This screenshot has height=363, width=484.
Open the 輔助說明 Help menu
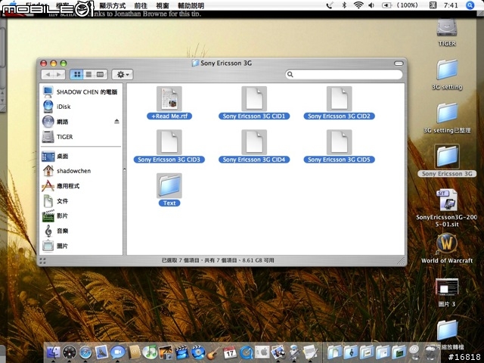coord(191,5)
